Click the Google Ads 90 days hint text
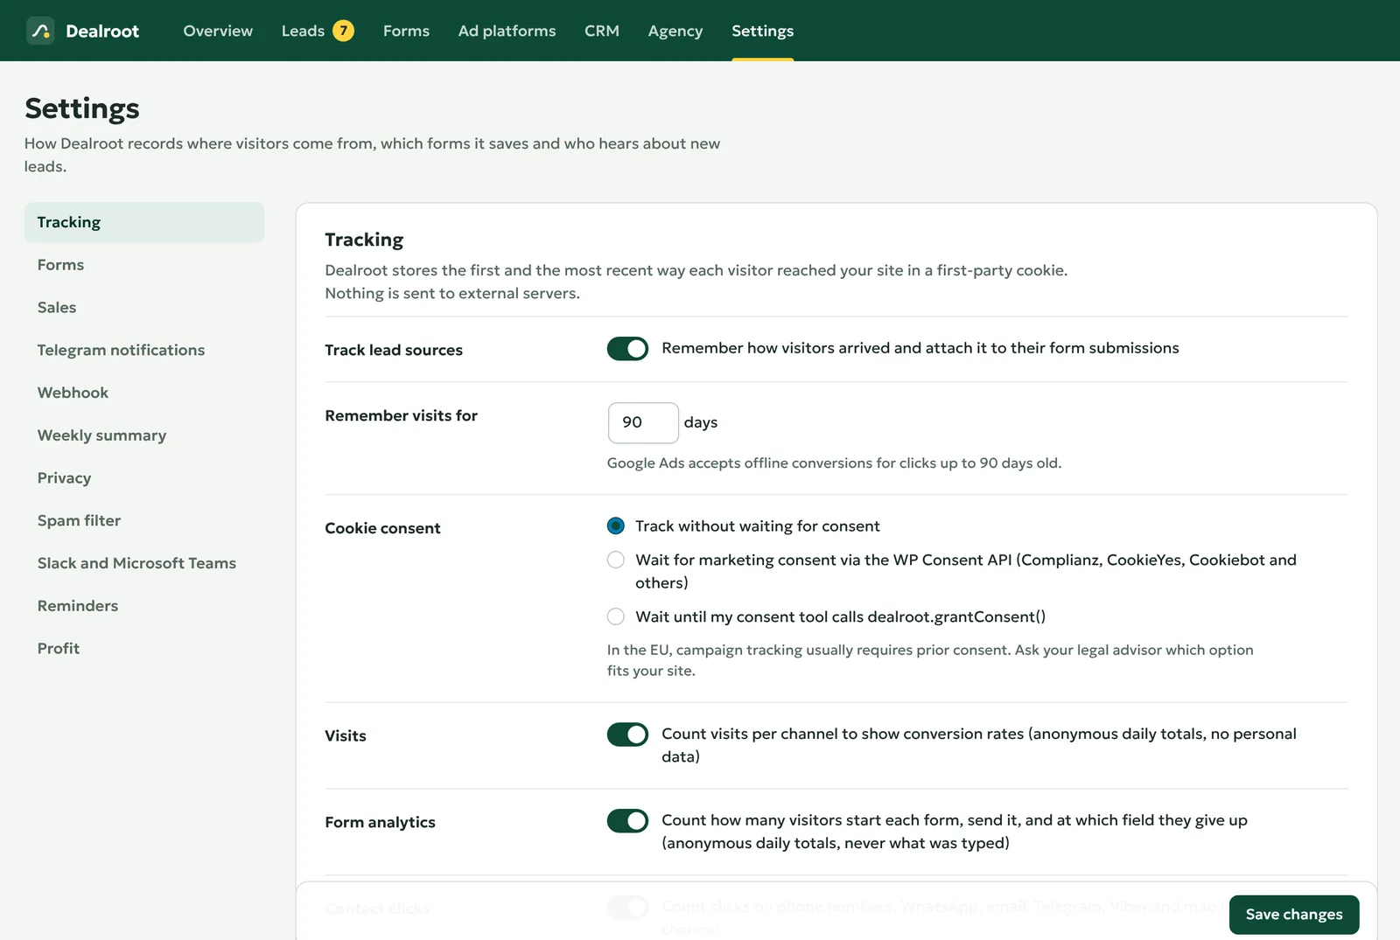The width and height of the screenshot is (1400, 940). tap(834, 463)
